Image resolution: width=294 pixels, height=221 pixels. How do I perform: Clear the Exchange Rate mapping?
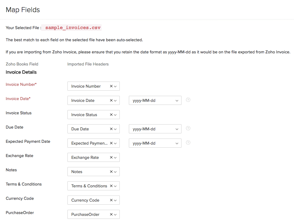pyautogui.click(x=111, y=158)
